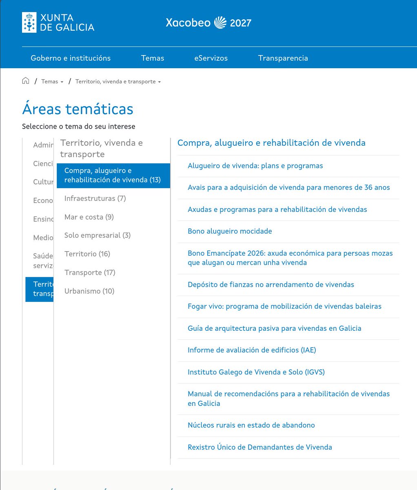The height and width of the screenshot is (490, 417).
Task: Open Rexistro Único de Demandantes de Vivenda
Action: tap(260, 447)
